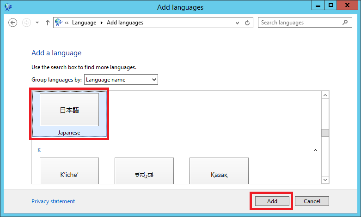The width and height of the screenshot is (361, 217).
Task: Click the Cancel button
Action: pyautogui.click(x=312, y=201)
